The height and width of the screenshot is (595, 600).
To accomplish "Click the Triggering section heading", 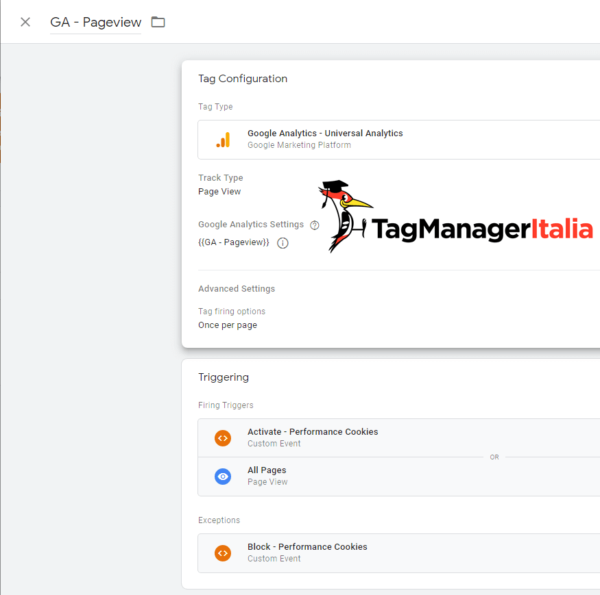I will pos(224,377).
